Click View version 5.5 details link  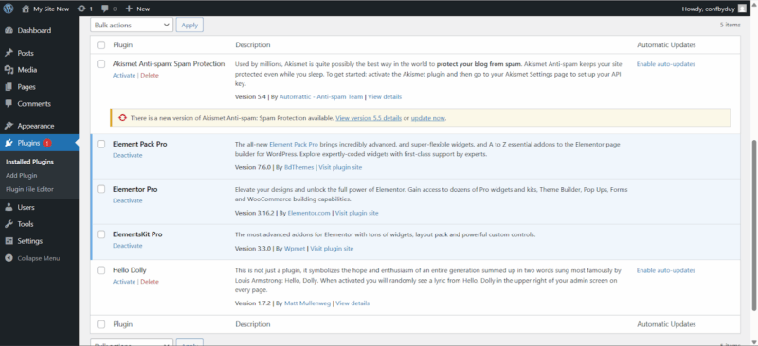[369, 118]
